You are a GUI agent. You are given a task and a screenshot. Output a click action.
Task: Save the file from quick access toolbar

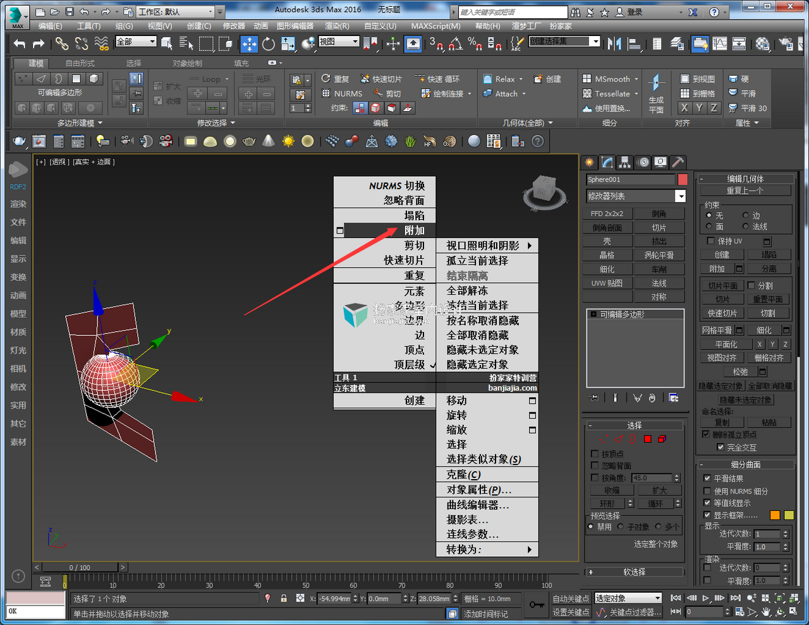(x=70, y=11)
